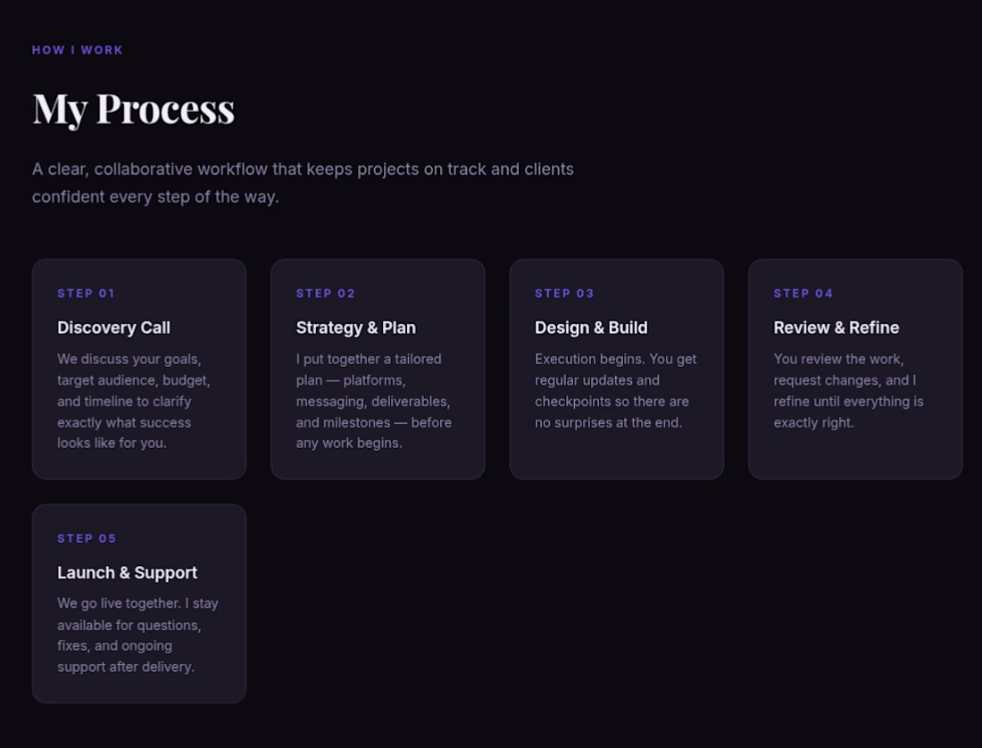Click the My Process heading
Screen dimensions: 982x748
click(133, 110)
